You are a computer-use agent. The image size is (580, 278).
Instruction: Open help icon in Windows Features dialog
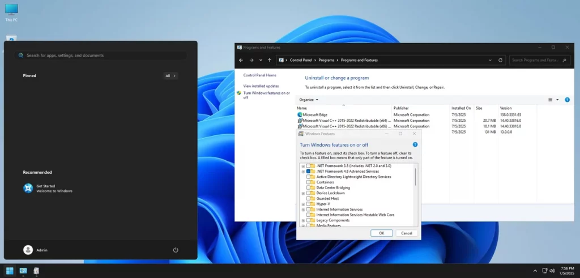pos(415,145)
